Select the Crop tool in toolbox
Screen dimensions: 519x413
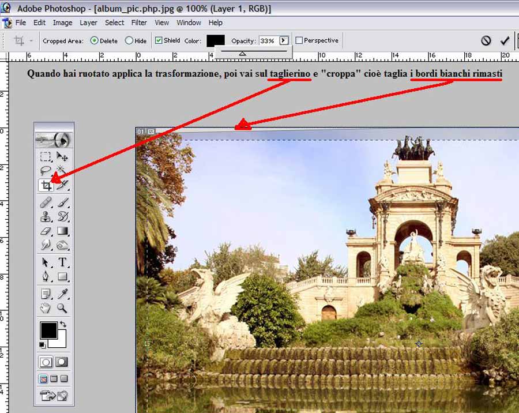coord(46,185)
